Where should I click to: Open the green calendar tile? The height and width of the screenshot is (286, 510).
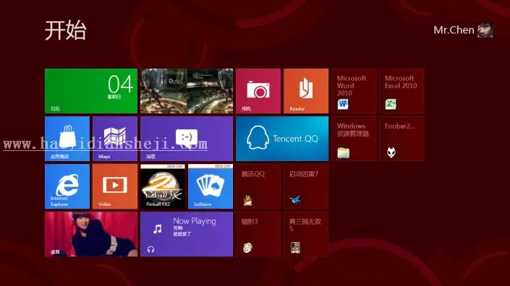pos(91,91)
